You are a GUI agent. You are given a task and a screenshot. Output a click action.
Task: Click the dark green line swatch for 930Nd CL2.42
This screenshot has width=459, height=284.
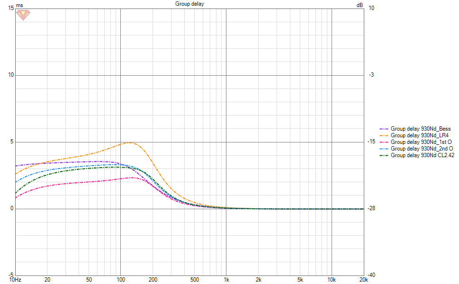(384, 156)
